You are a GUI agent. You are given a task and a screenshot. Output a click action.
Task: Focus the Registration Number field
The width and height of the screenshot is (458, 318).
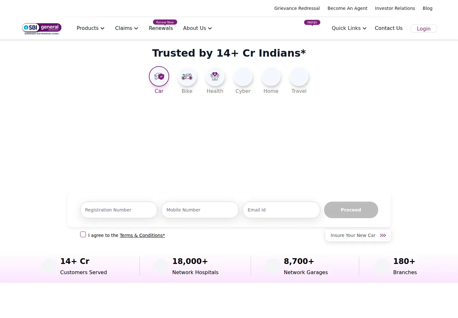[x=119, y=210]
